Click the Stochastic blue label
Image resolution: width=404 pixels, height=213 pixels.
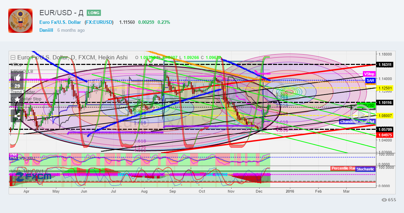(365, 169)
